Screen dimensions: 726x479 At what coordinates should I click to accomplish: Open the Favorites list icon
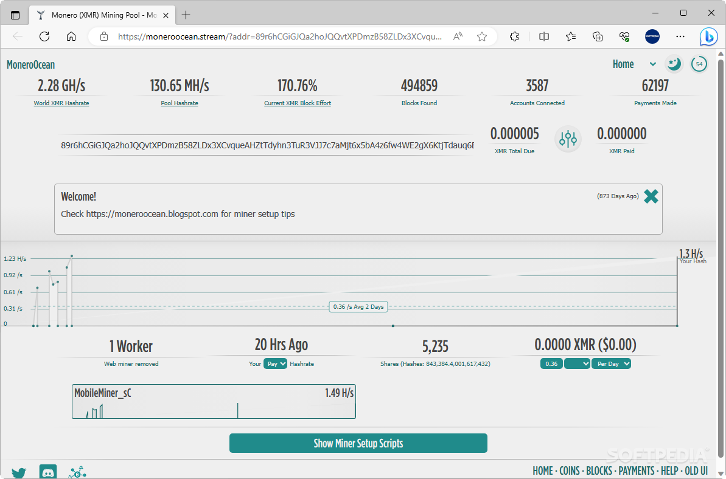click(x=571, y=36)
